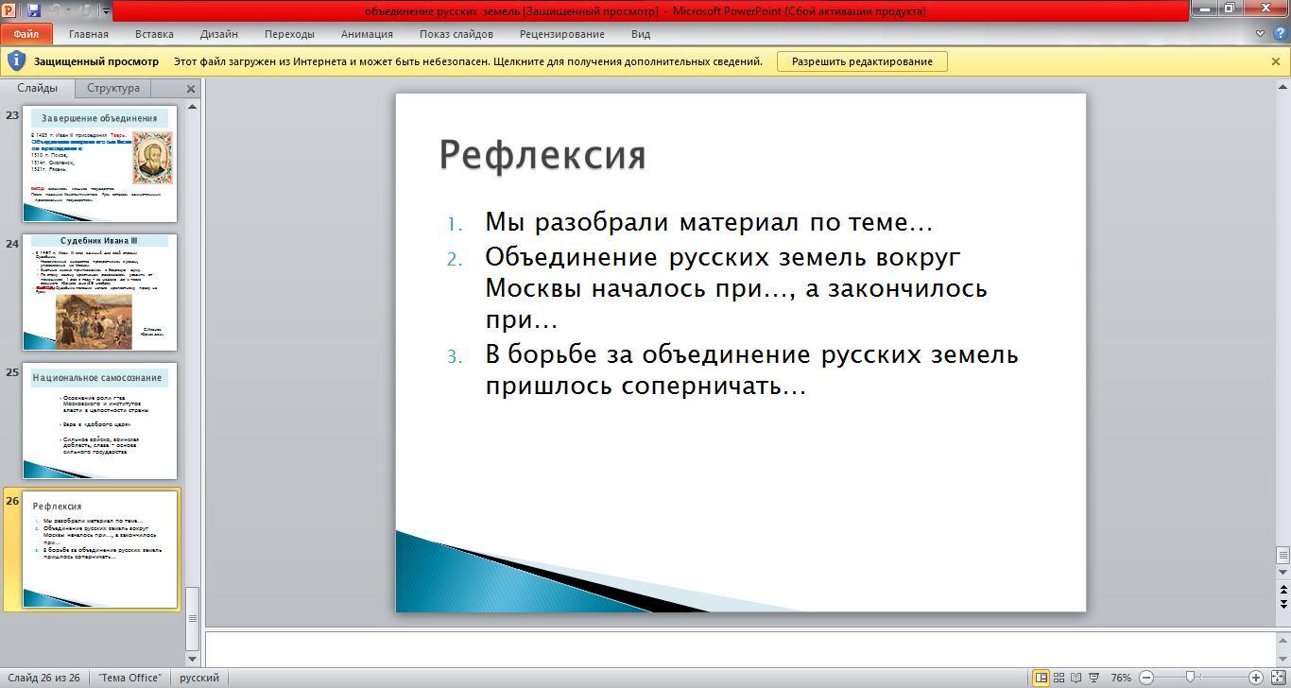The height and width of the screenshot is (688, 1291).
Task: Select the Дизайн ribbon tab
Action: coord(219,34)
